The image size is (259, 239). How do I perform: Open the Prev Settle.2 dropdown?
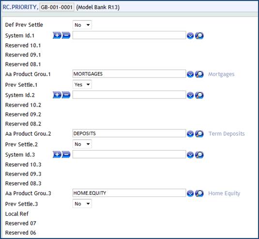[82, 144]
